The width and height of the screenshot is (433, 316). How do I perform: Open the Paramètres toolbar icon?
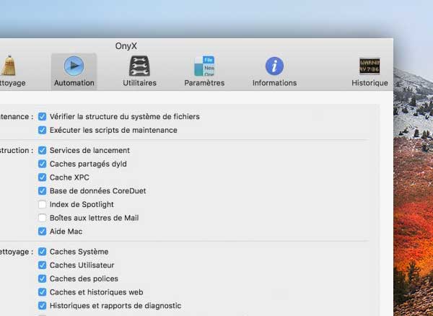coord(204,66)
